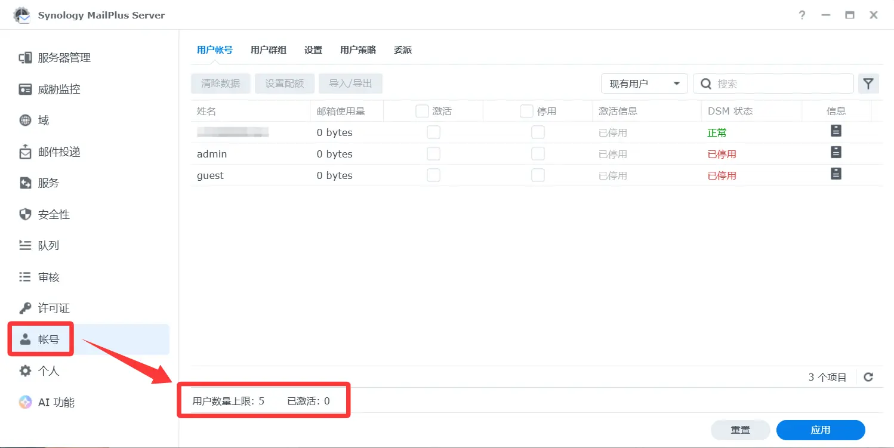Toggle the 激活 header select-all checkbox
This screenshot has height=448, width=894.
[422, 112]
